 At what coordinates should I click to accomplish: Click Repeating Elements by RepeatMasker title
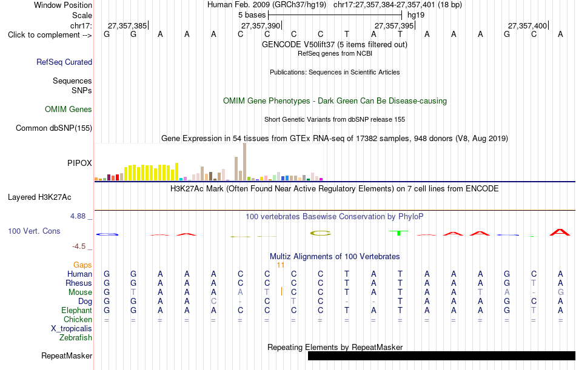(335, 347)
